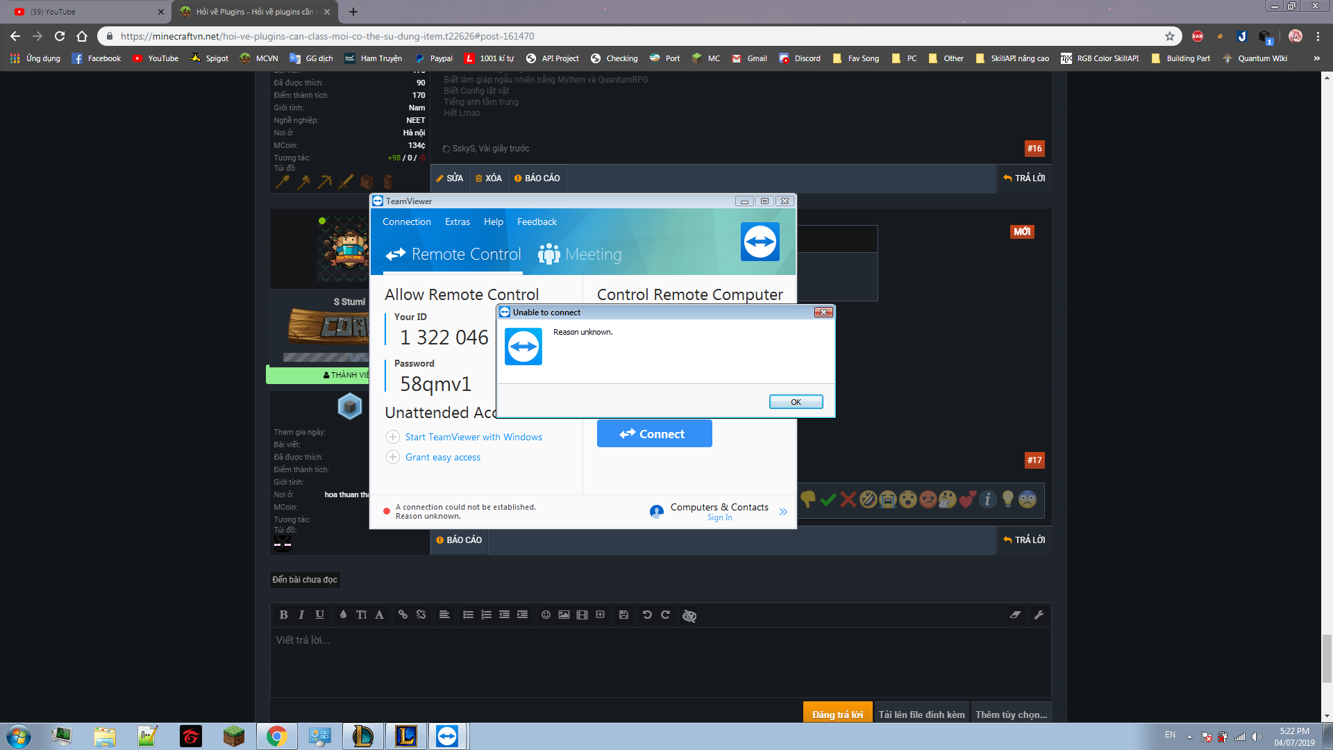Image resolution: width=1333 pixels, height=750 pixels.
Task: Undo the last edit in editor
Action: coord(647,615)
